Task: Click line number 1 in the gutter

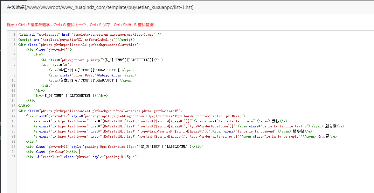Action: pyautogui.click(x=14, y=34)
